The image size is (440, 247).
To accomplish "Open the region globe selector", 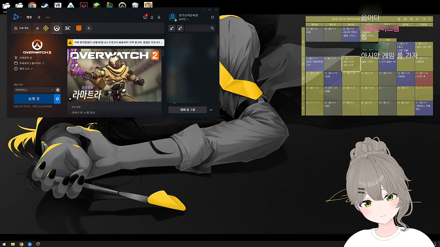I will point(58,90).
